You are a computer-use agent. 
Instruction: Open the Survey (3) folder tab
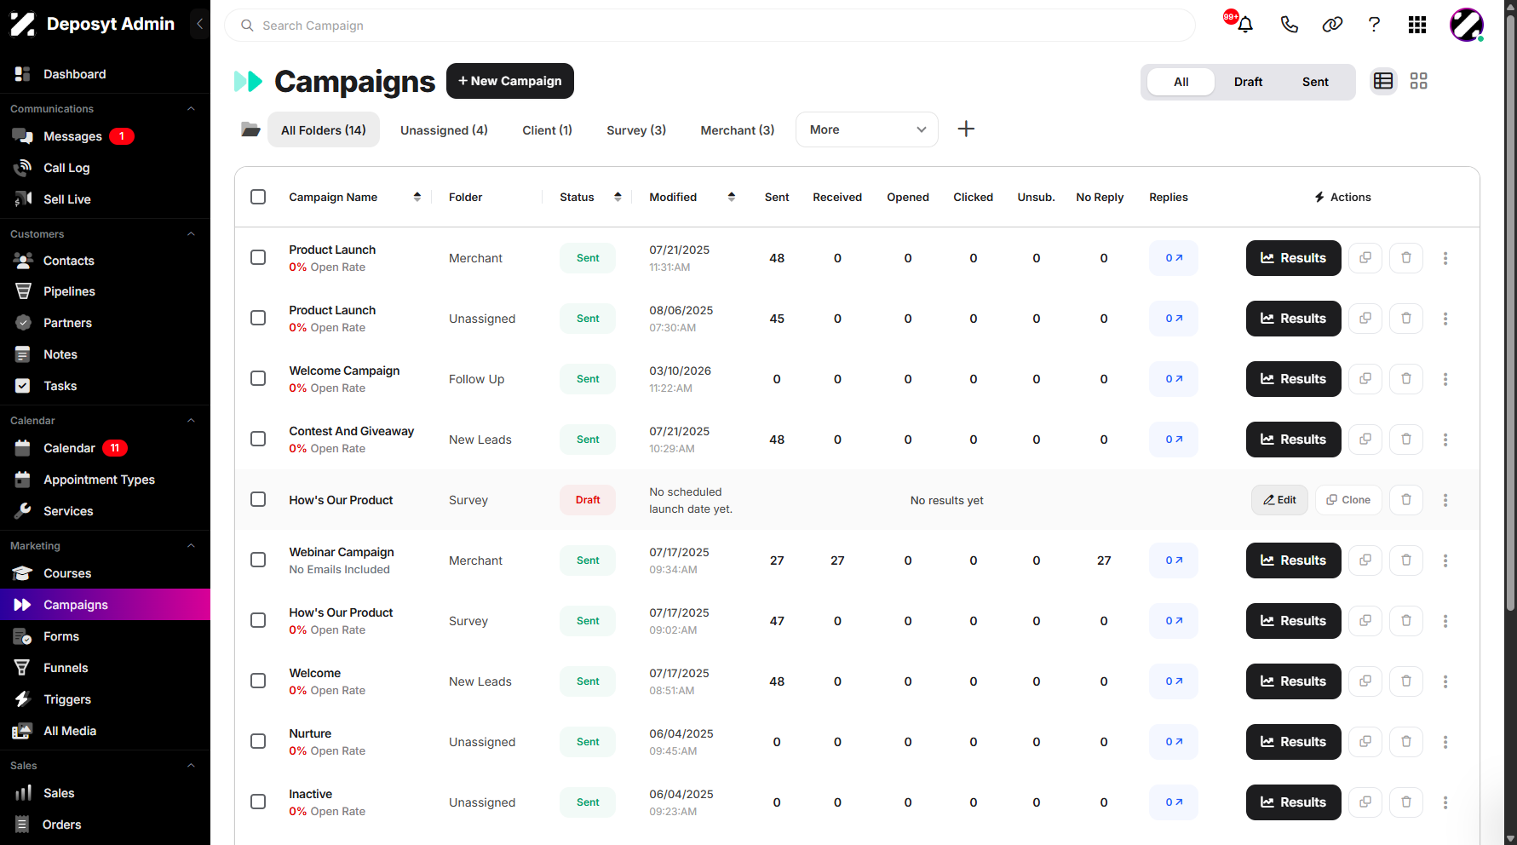coord(636,130)
